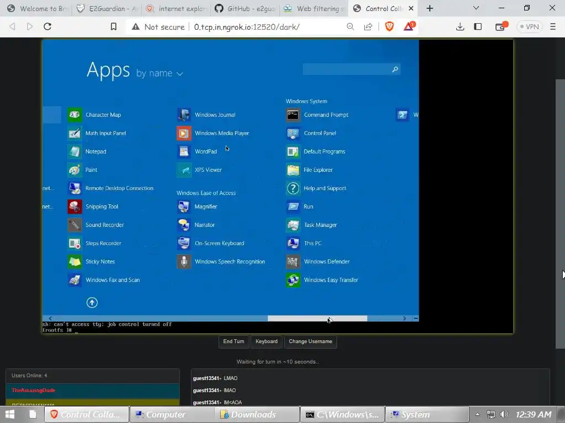
Task: Switch to Downloads taskbar window
Action: (x=257, y=414)
